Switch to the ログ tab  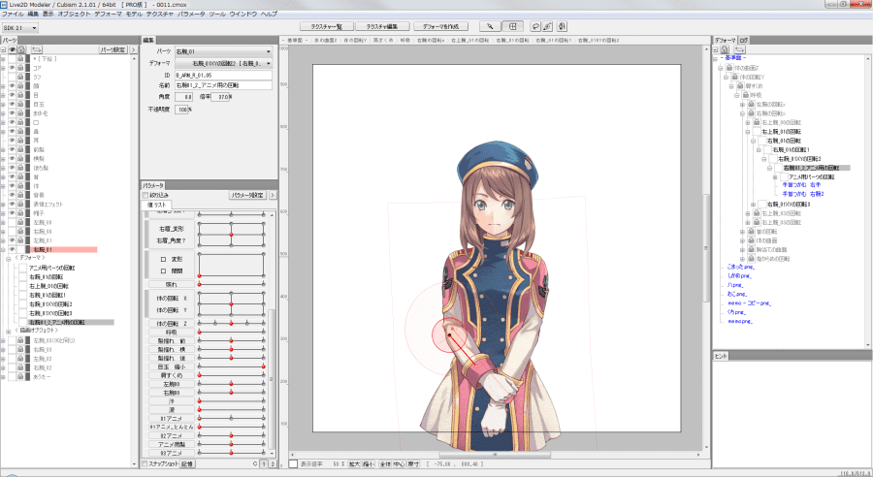tap(744, 40)
